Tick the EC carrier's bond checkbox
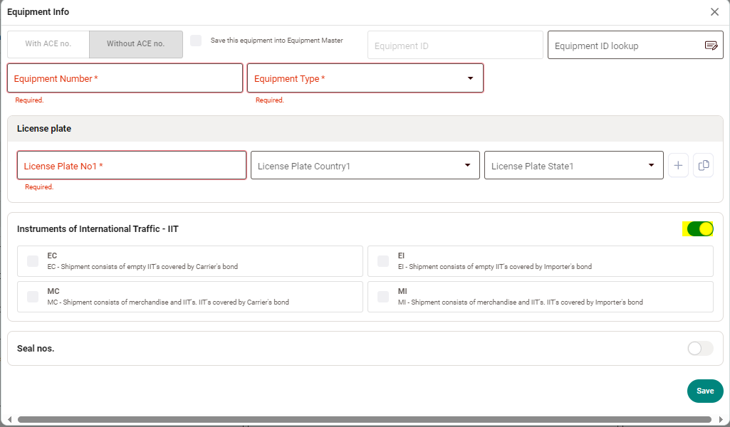Image resolution: width=730 pixels, height=427 pixels. coord(33,261)
